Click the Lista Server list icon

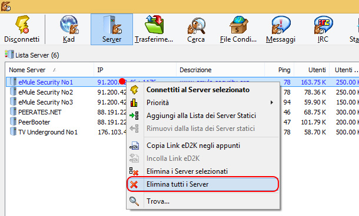[x=9, y=55]
